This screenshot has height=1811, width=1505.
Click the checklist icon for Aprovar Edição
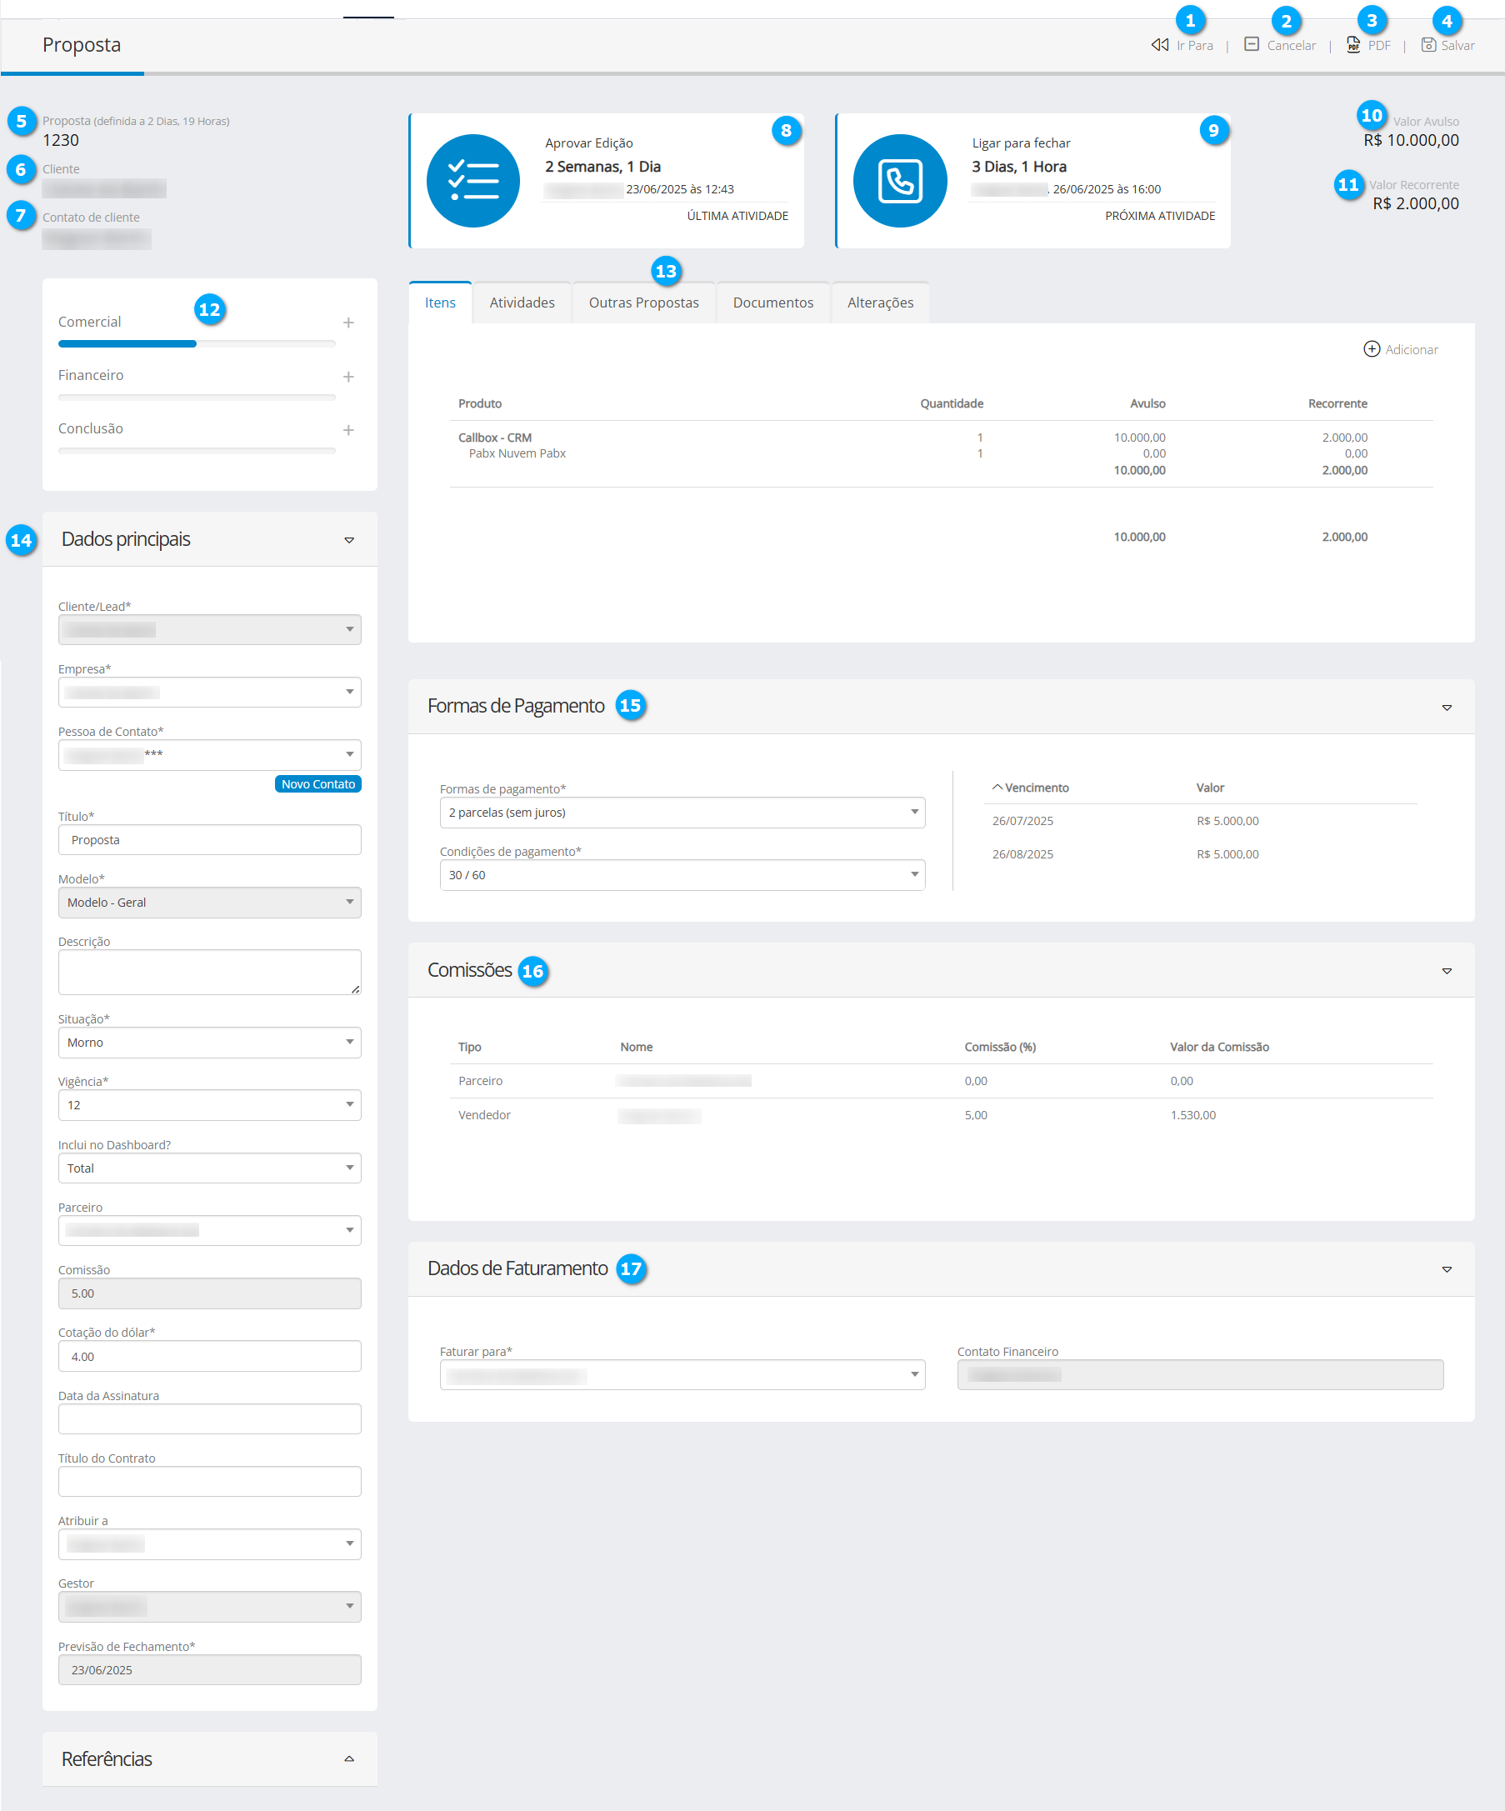472,181
